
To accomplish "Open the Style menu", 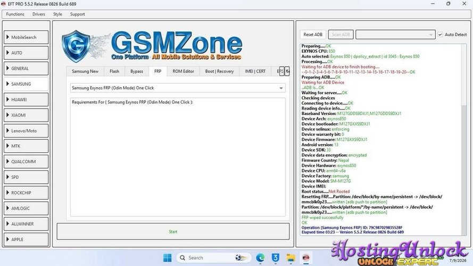I will [57, 14].
